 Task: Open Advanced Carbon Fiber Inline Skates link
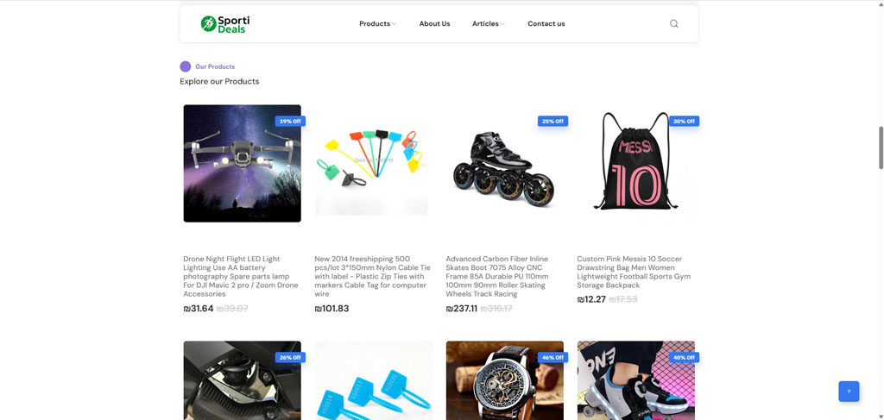(498, 277)
